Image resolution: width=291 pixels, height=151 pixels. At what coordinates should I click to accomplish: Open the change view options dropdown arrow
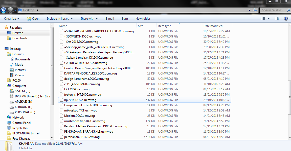[x=268, y=19]
